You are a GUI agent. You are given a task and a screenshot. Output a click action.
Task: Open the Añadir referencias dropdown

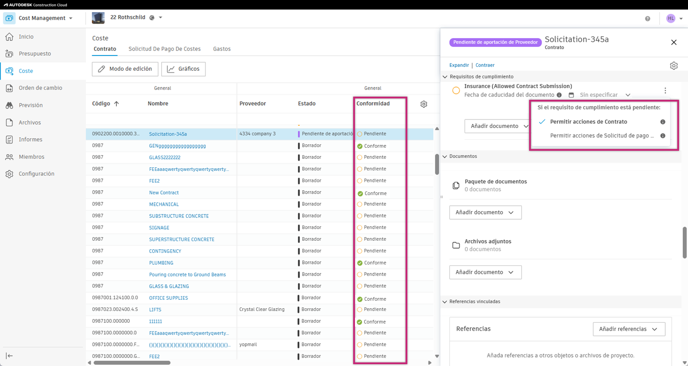pyautogui.click(x=629, y=329)
